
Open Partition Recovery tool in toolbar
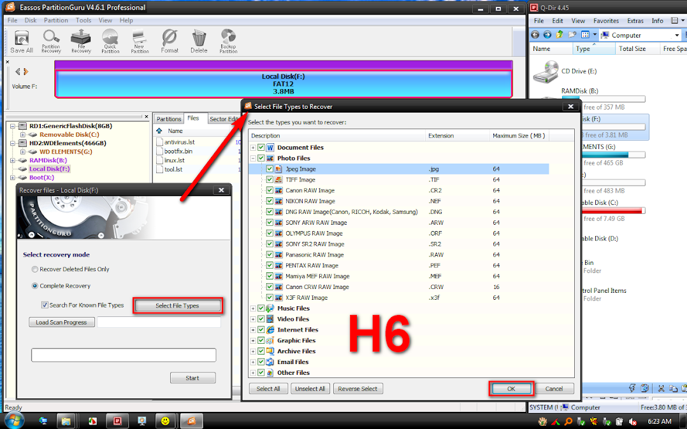point(51,41)
